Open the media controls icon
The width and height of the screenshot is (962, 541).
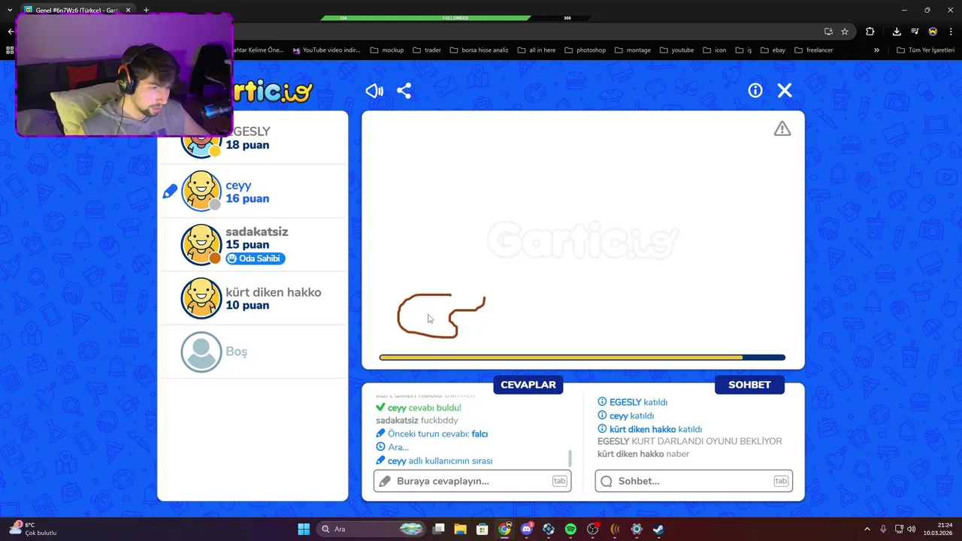click(x=915, y=32)
